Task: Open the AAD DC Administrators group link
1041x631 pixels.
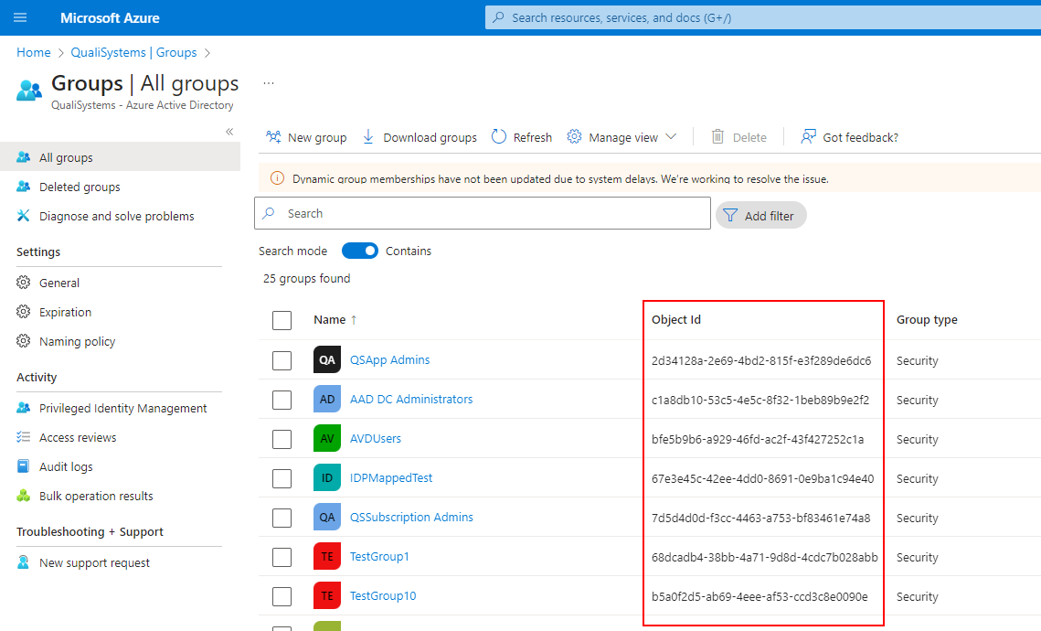Action: click(x=411, y=399)
